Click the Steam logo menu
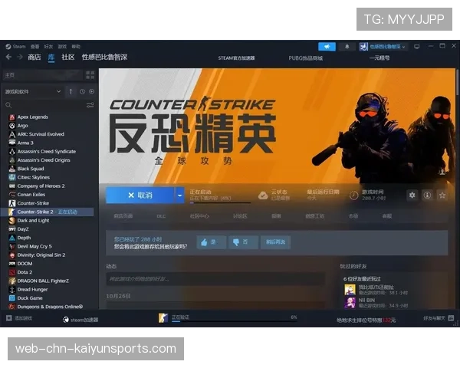The image size is (460, 368). 15,46
